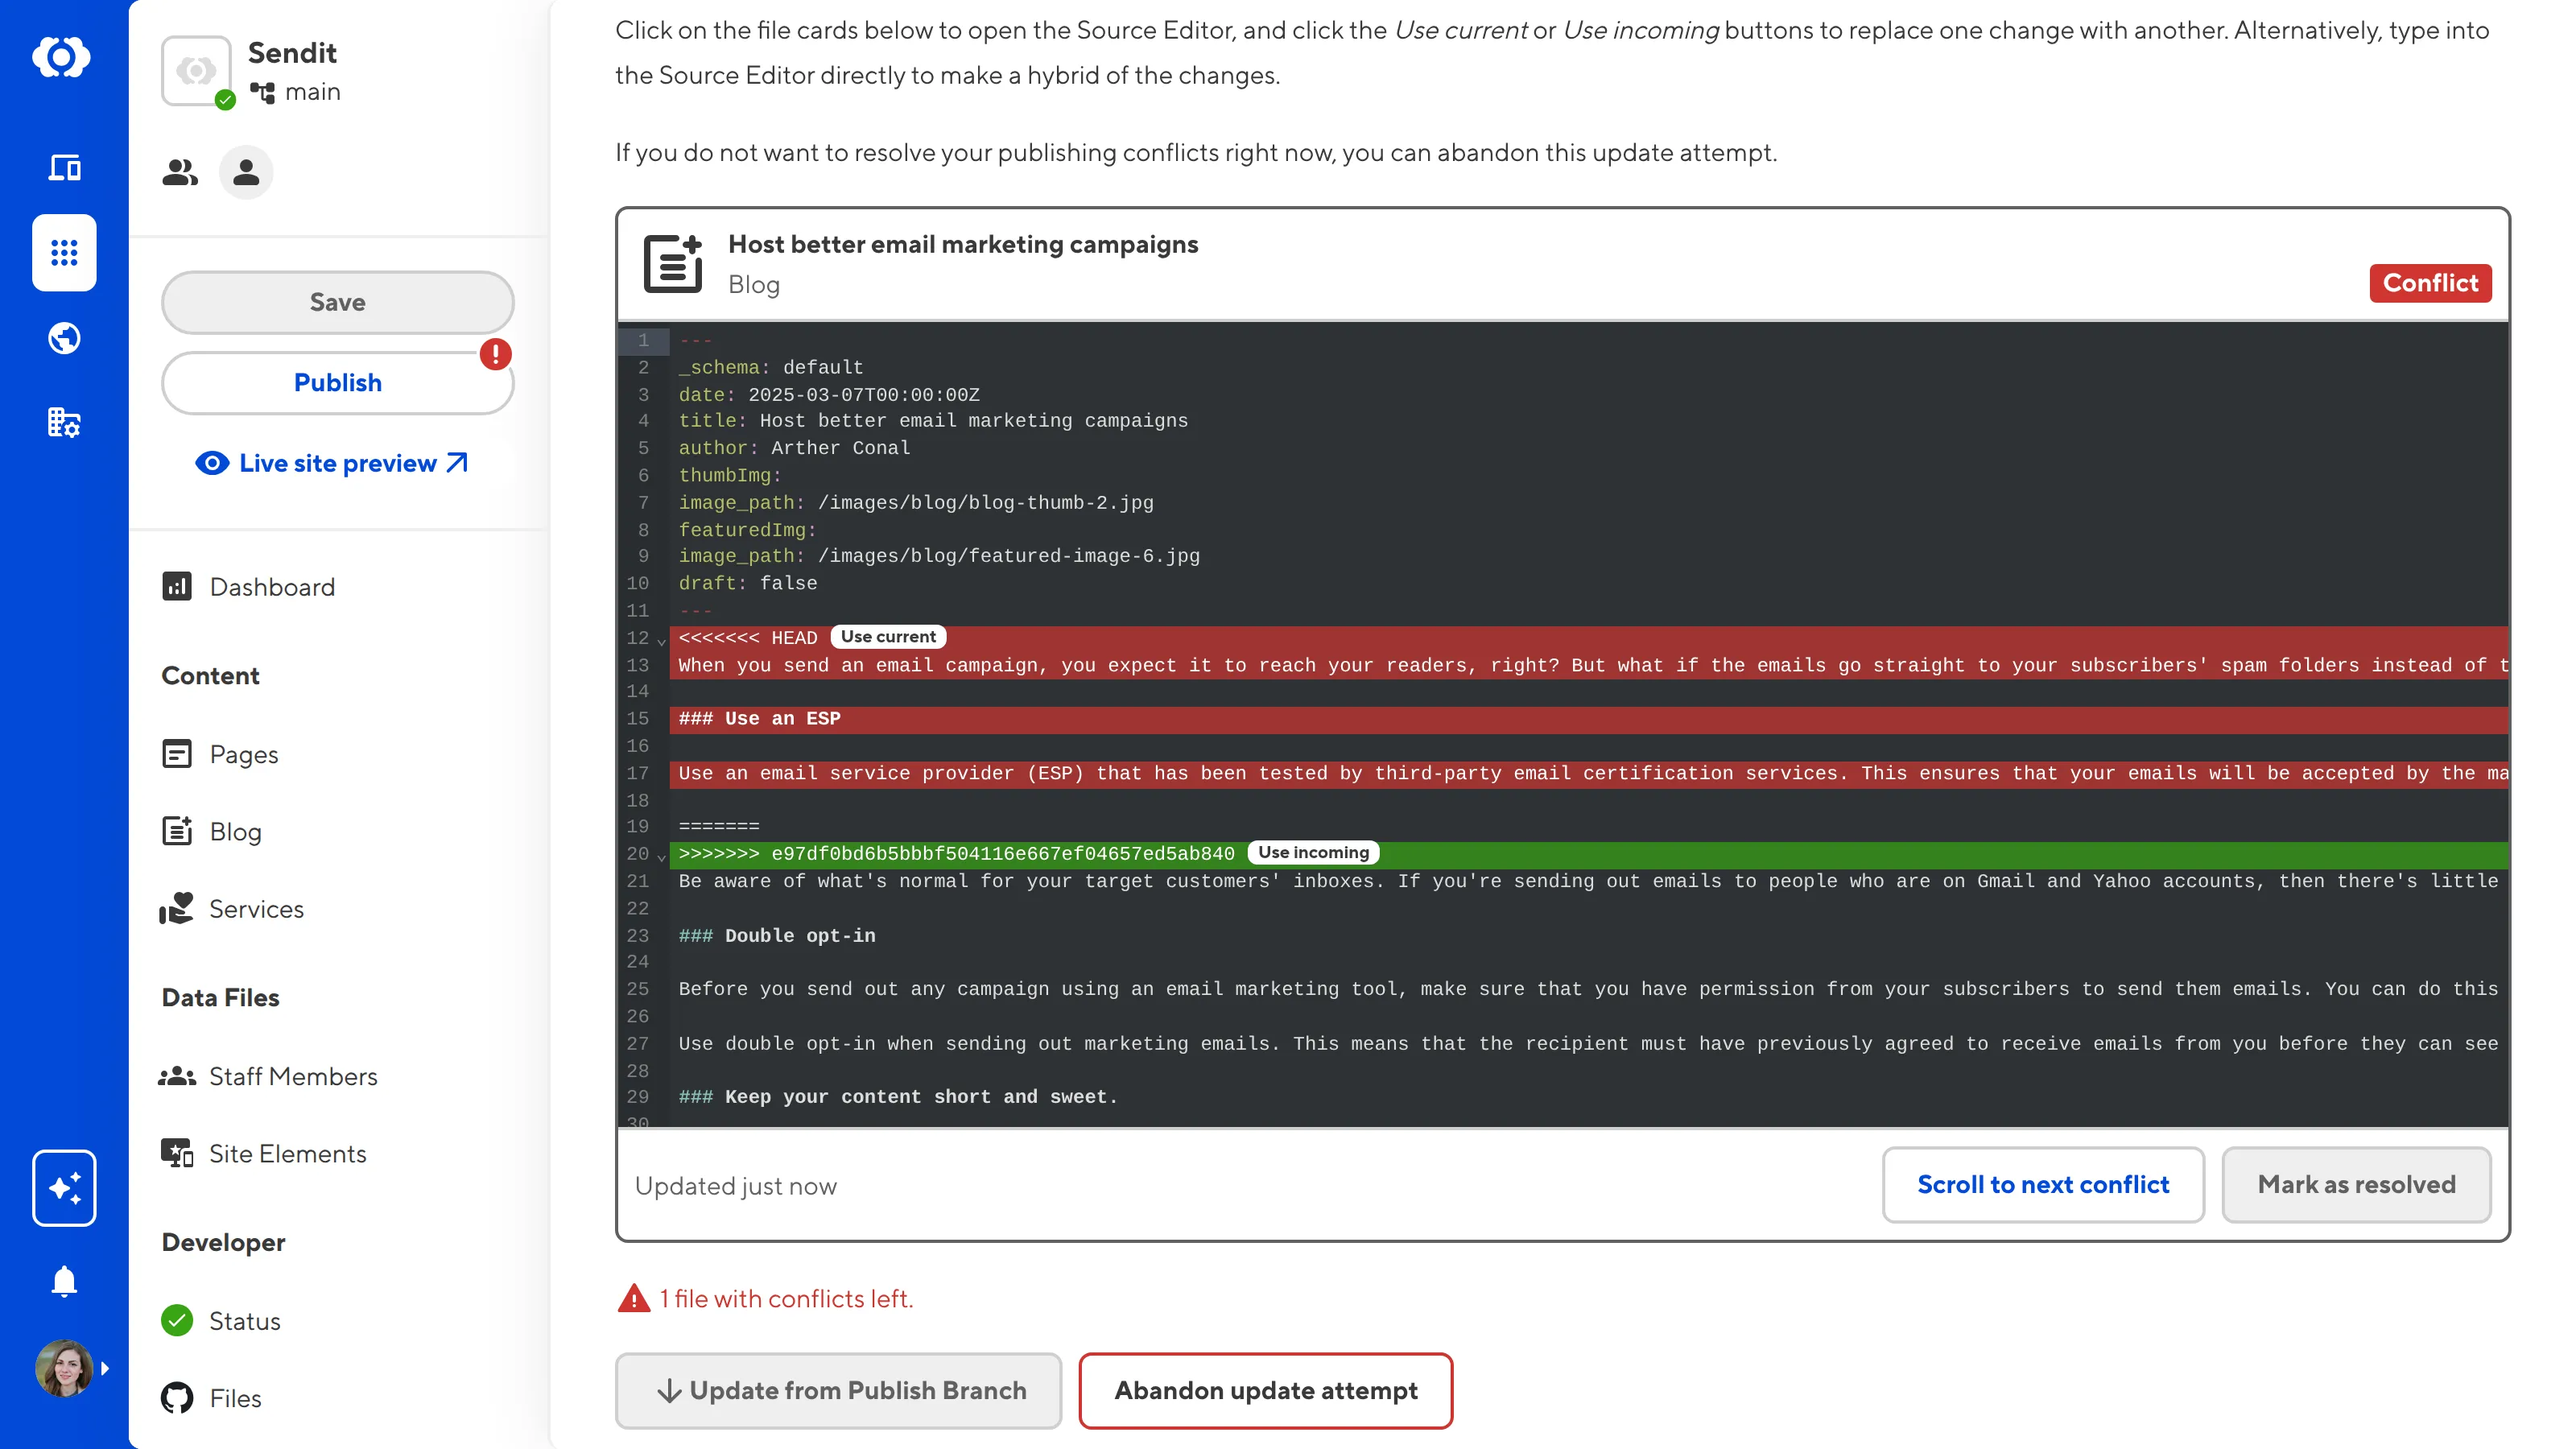Open the notifications bell icon
2576x1449 pixels.
pyautogui.click(x=64, y=1281)
